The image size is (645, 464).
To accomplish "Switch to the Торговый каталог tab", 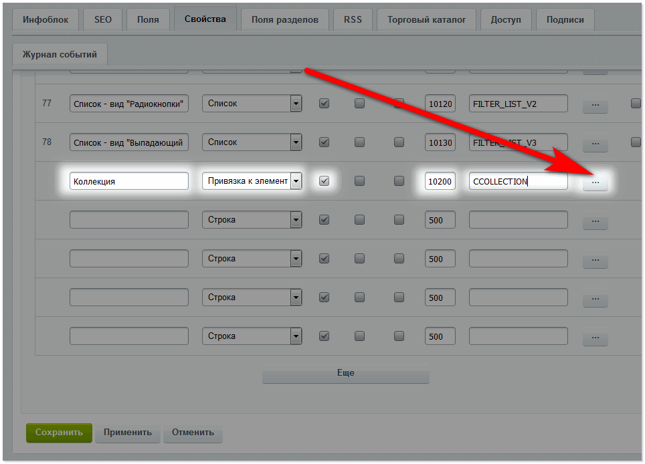I will pos(427,20).
